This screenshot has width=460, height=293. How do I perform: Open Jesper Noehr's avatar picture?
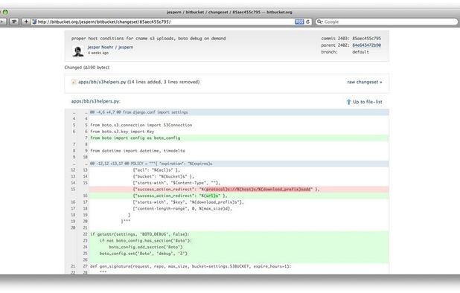[x=77, y=51]
